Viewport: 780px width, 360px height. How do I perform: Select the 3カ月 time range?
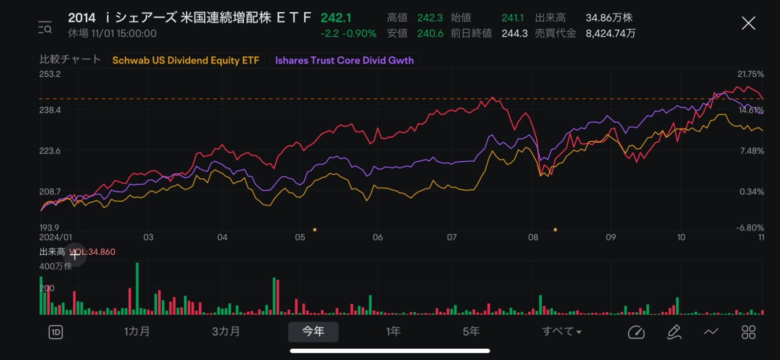click(x=226, y=332)
